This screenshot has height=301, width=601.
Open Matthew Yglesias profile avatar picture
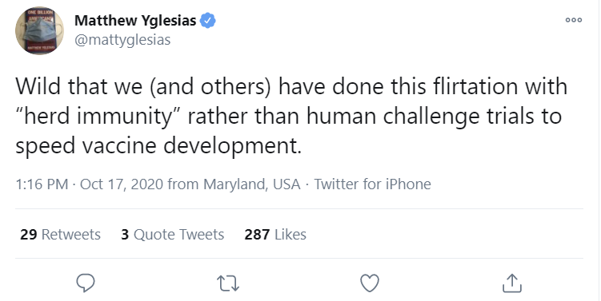pos(39,30)
